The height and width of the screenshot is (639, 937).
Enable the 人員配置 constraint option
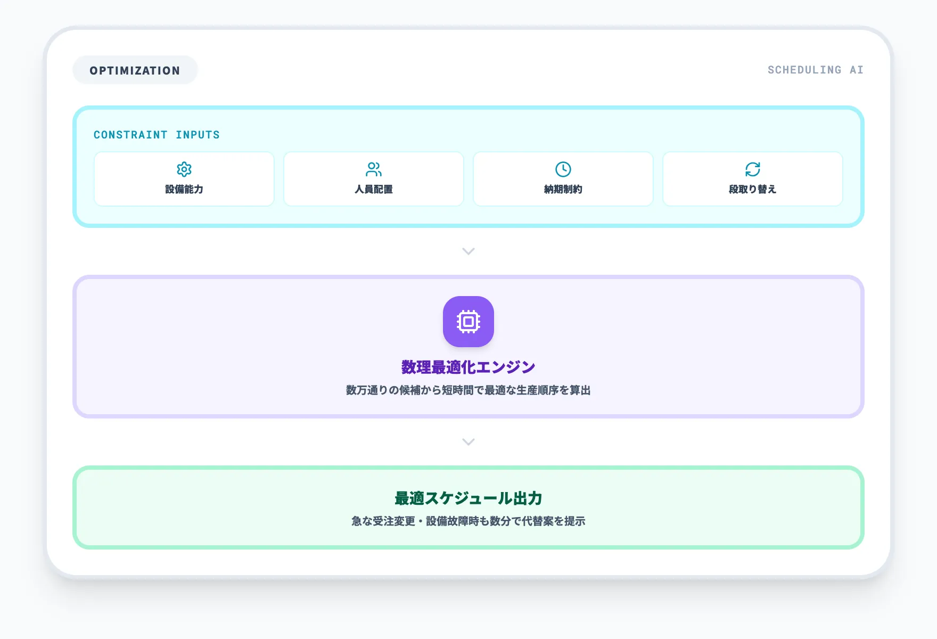pyautogui.click(x=373, y=179)
